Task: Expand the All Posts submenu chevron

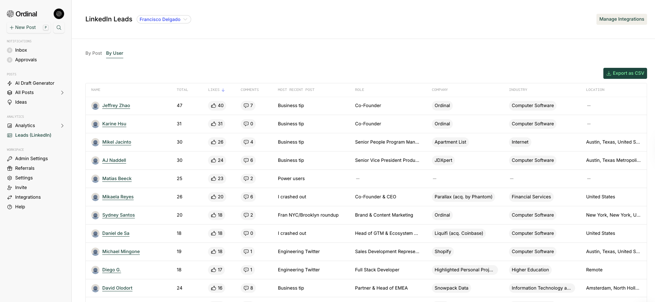Action: 62,93
